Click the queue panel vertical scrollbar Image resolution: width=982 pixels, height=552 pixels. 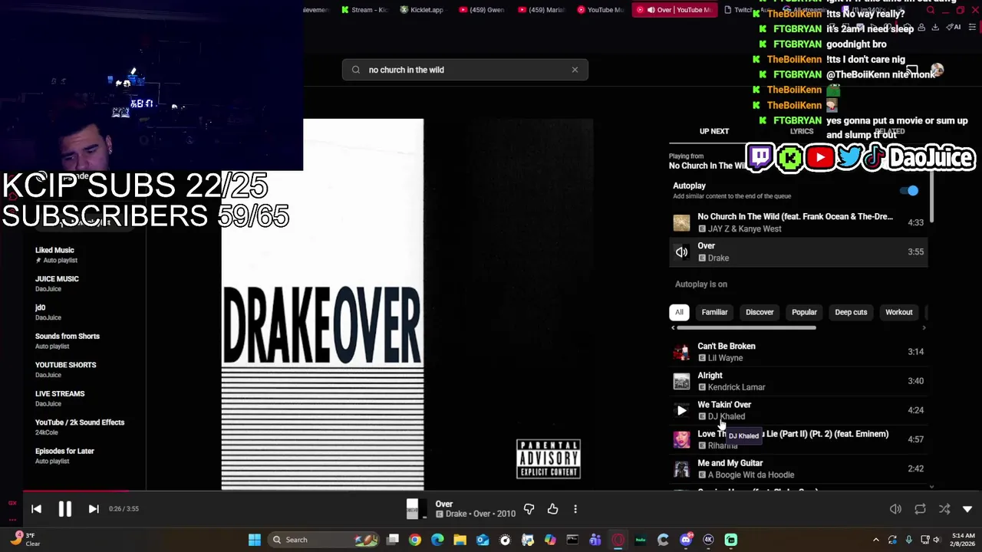tap(931, 198)
